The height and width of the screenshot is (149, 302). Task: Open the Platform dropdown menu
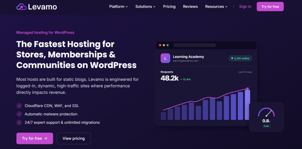[x=119, y=6]
